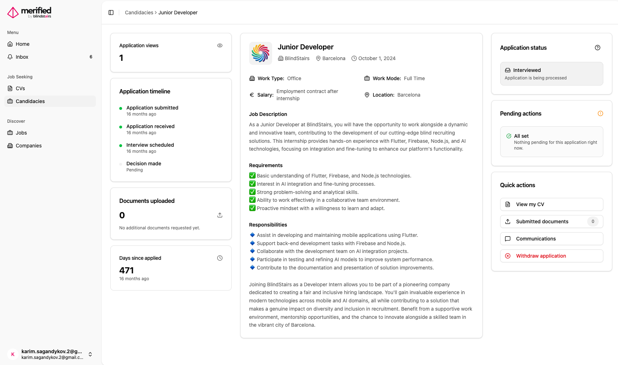Toggle the sidebar panel icon
This screenshot has height=365, width=618.
[x=111, y=13]
